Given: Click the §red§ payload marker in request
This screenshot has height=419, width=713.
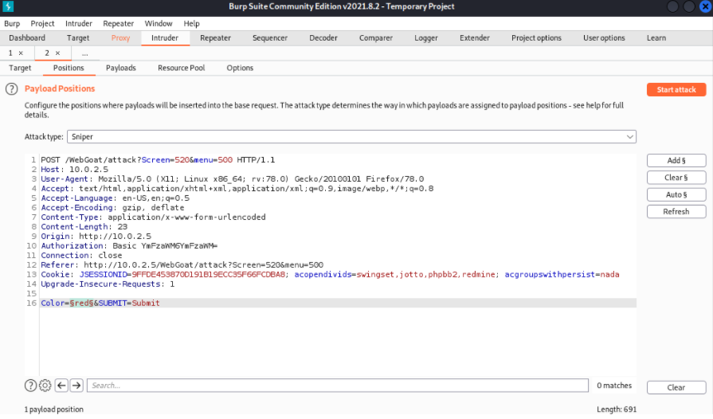Looking at the screenshot, I should coord(81,303).
